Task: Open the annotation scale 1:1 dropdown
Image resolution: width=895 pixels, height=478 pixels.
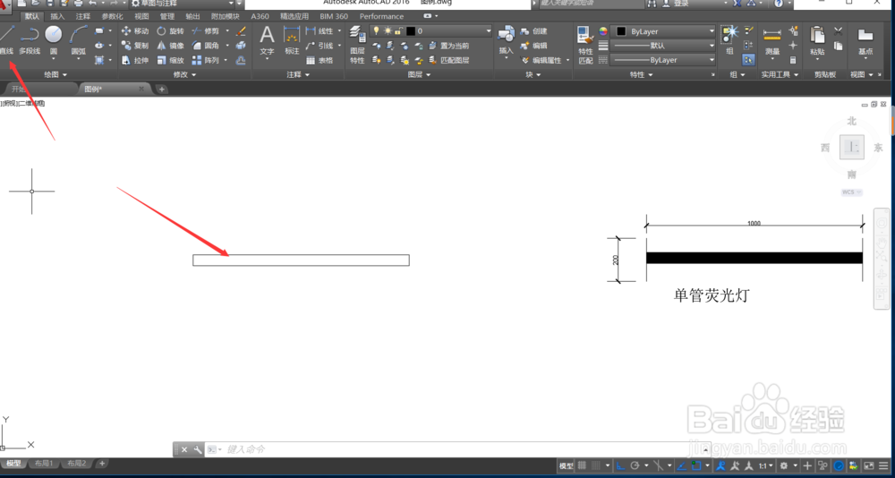Action: [768, 465]
